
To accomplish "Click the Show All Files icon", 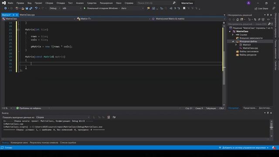I will (x=263, y=20).
